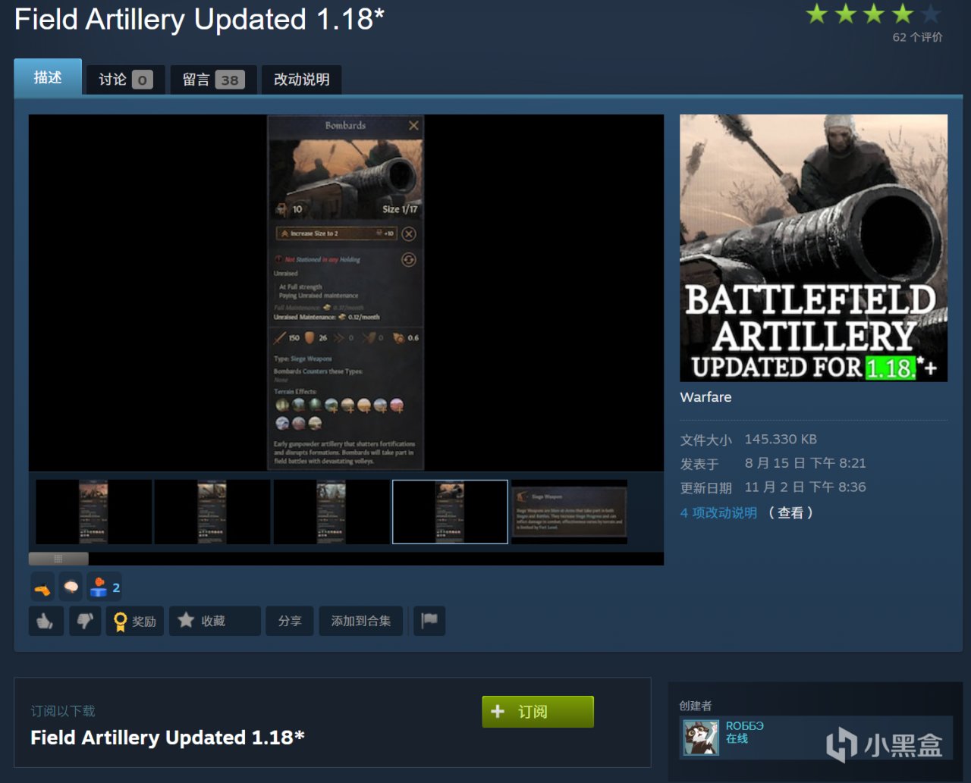This screenshot has height=783, width=971.
Task: Open the 讨论 tab
Action: 125,80
